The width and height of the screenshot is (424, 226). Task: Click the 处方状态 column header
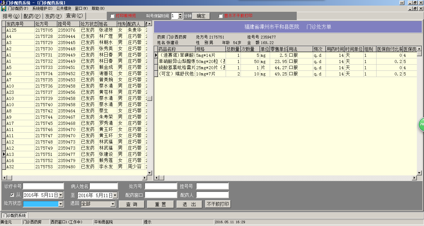pos(89,24)
